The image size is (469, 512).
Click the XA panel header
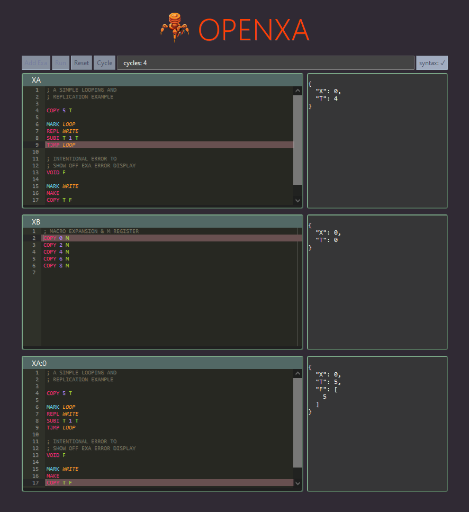pos(163,80)
